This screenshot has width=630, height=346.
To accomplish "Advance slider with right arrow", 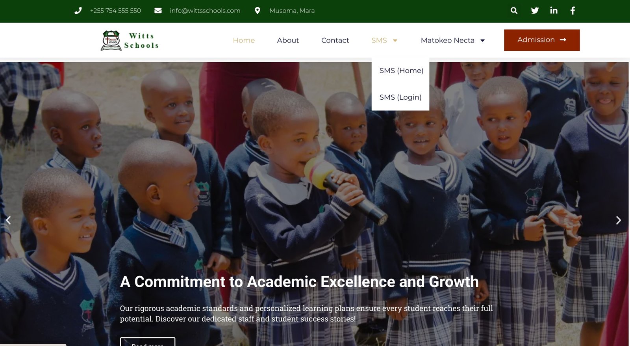I will (x=619, y=220).
